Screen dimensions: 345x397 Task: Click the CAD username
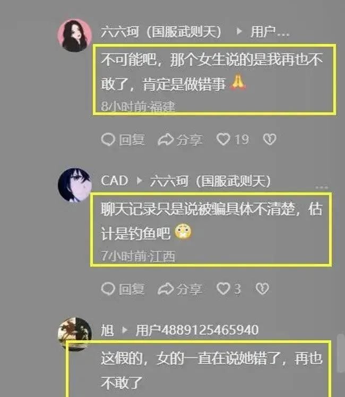[114, 181]
